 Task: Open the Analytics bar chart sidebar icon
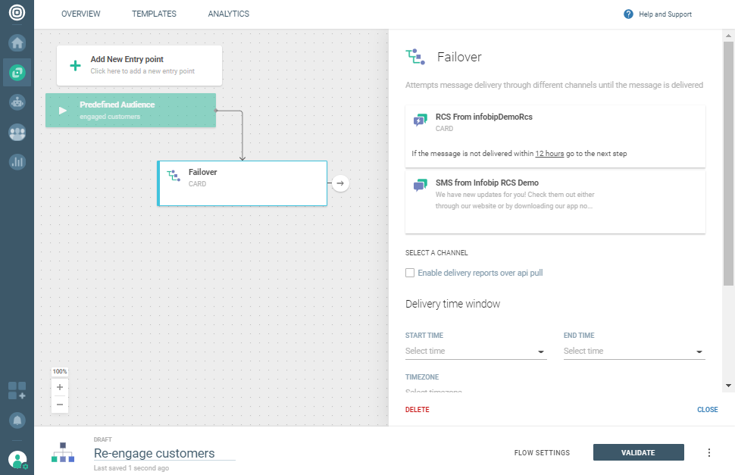17,161
